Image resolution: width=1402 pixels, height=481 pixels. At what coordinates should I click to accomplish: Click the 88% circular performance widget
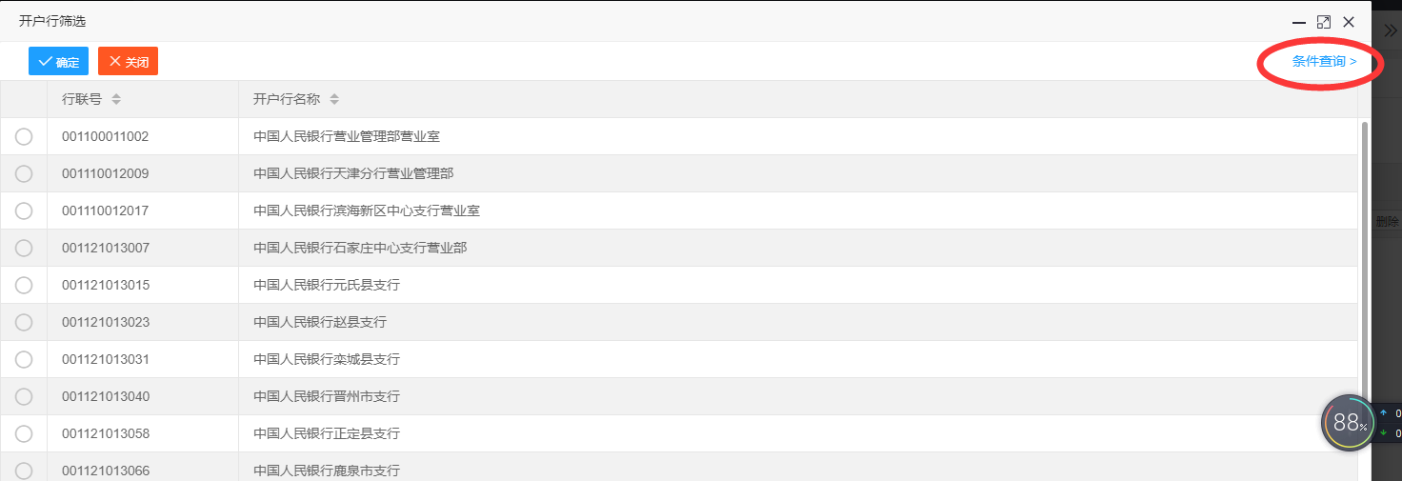pos(1349,423)
